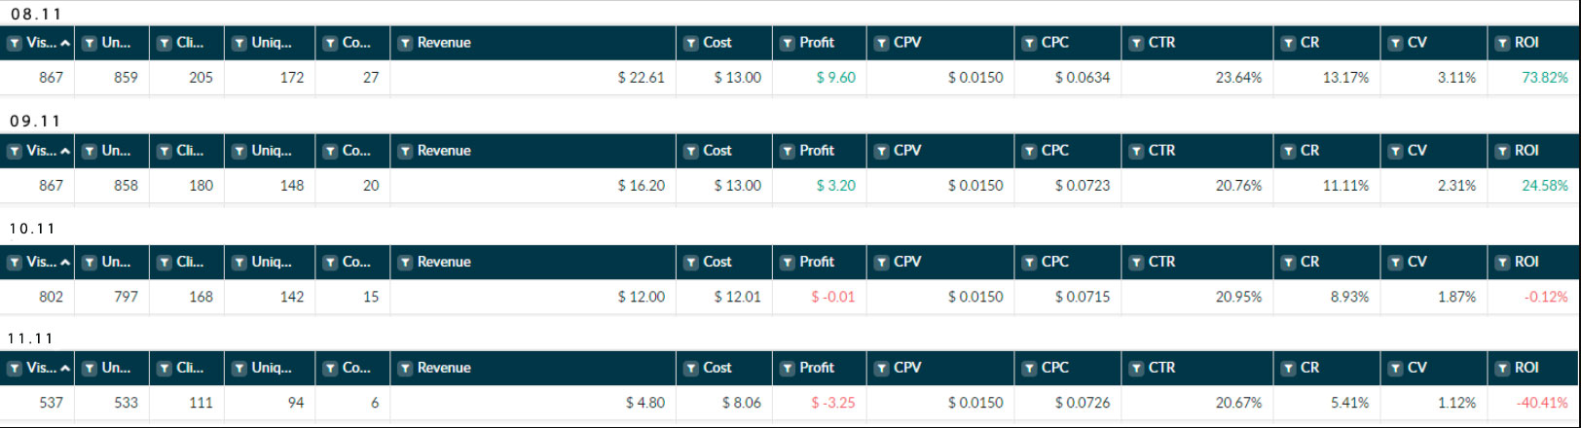Screen dimensions: 1581x428
Task: Select the 73.82% ROI value cell
Action: click(1545, 78)
